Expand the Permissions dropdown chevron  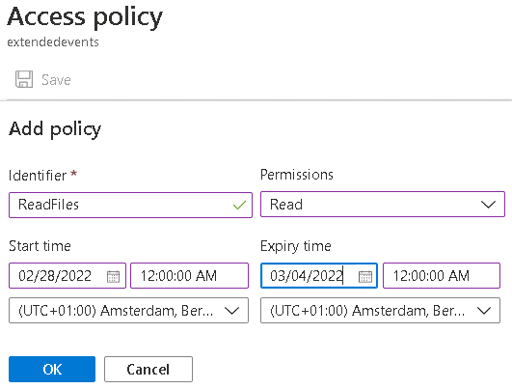(488, 205)
